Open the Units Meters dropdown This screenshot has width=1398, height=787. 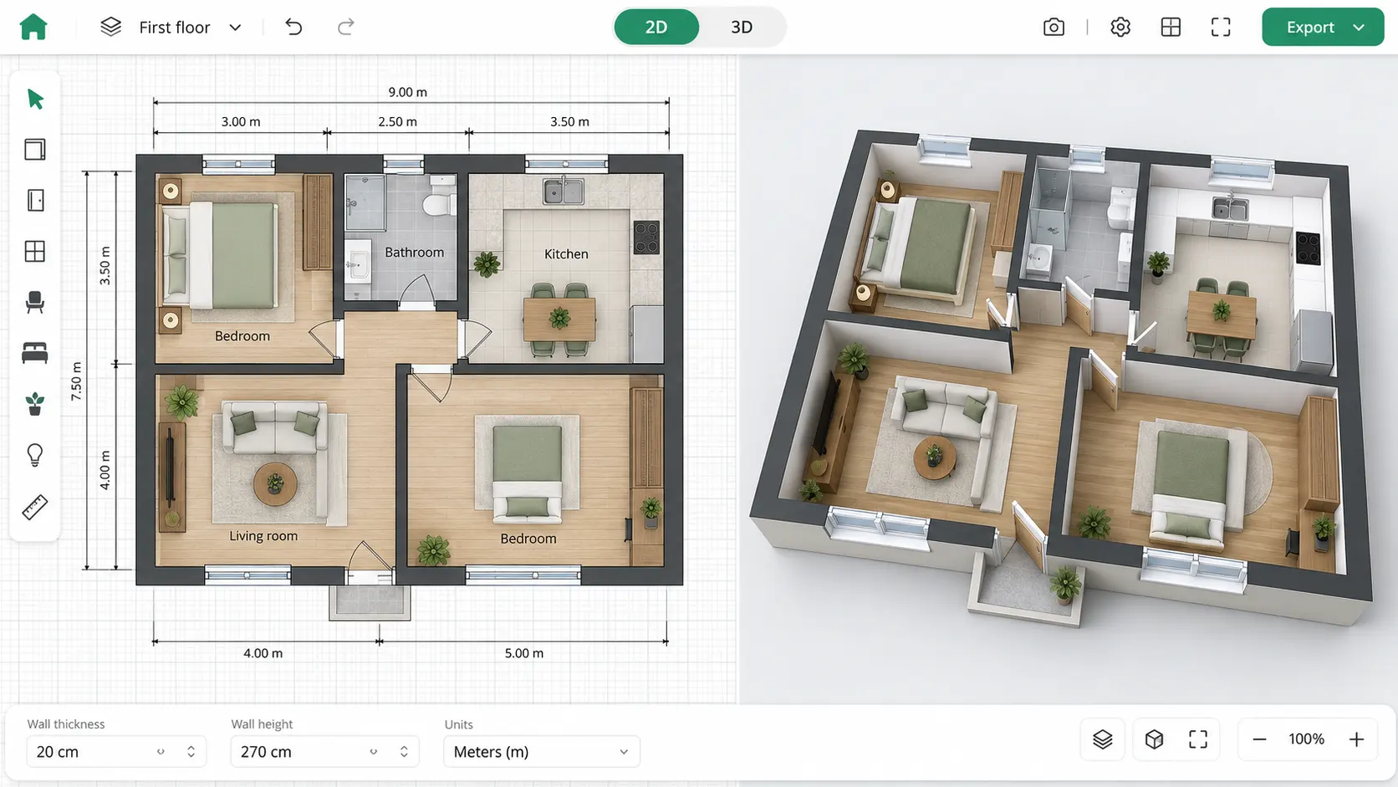(x=541, y=751)
